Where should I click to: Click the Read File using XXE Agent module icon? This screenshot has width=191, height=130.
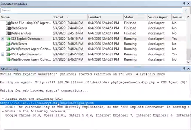click(8, 23)
